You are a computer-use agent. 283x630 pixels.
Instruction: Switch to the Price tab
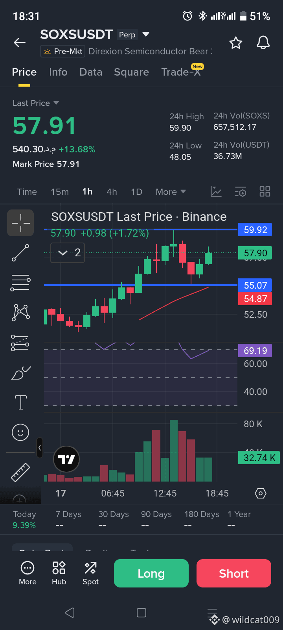(24, 72)
